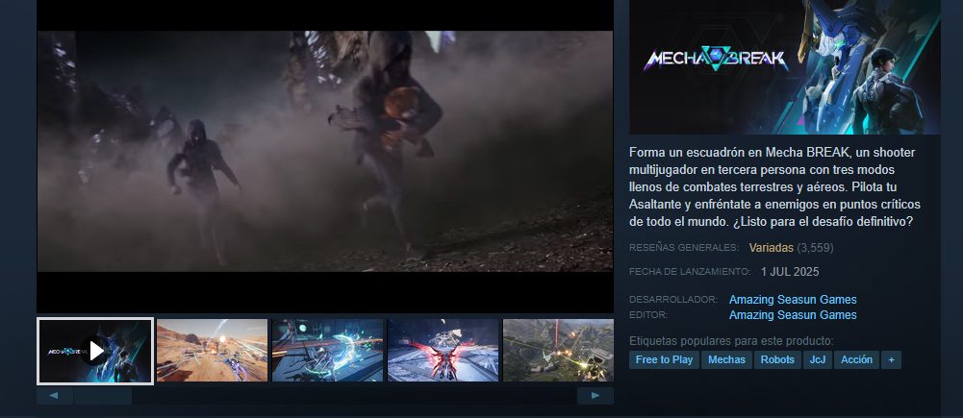Open the Mechas tag
The image size is (963, 418).
pos(726,360)
